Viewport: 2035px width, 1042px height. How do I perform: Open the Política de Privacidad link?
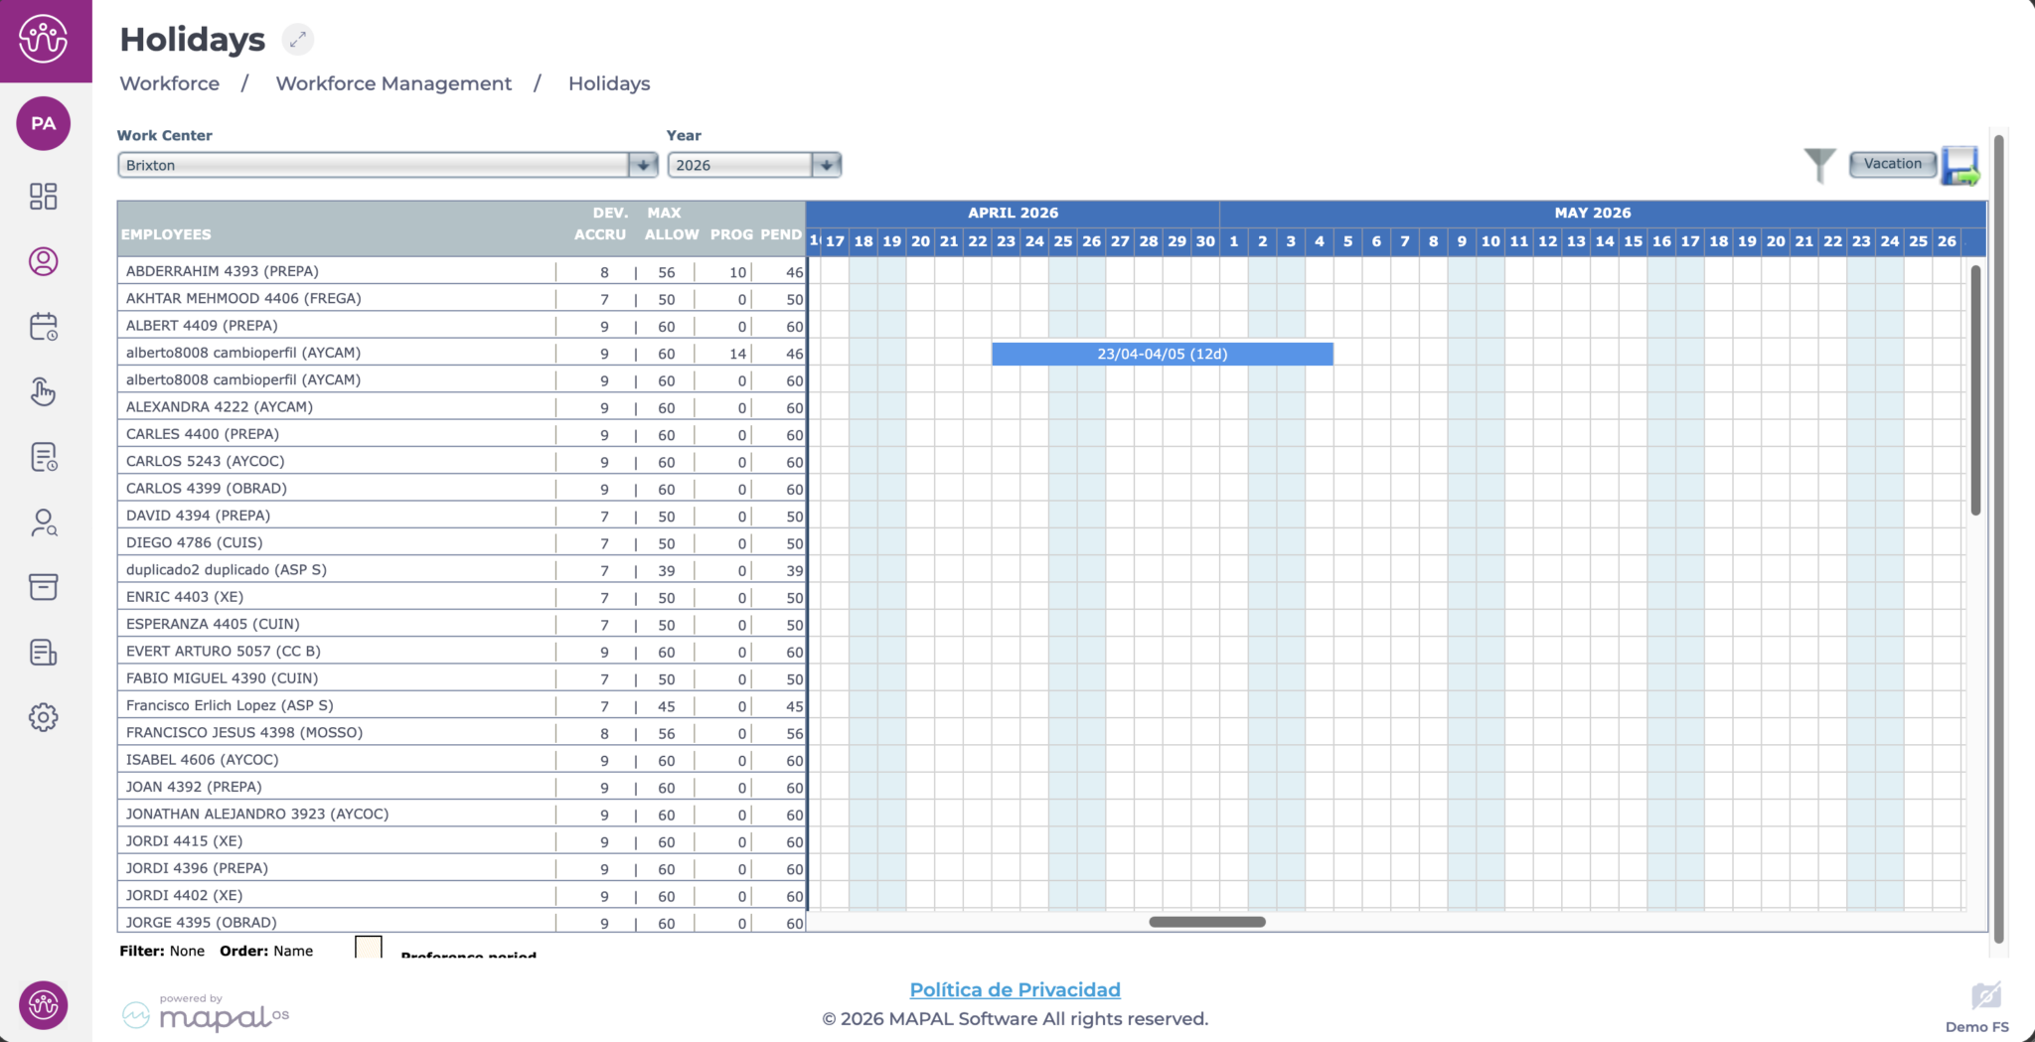point(1015,989)
